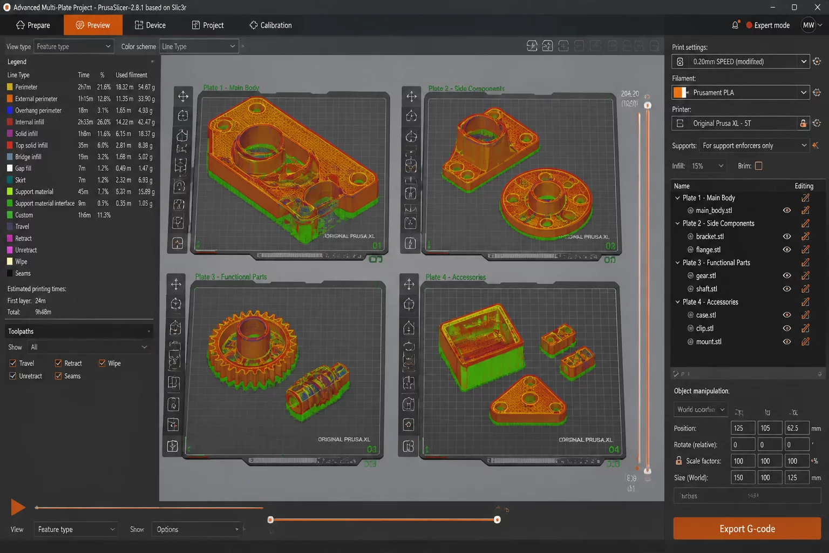Viewport: 829px width, 553px height.
Task: Open the bottom Options button
Action: click(198, 529)
